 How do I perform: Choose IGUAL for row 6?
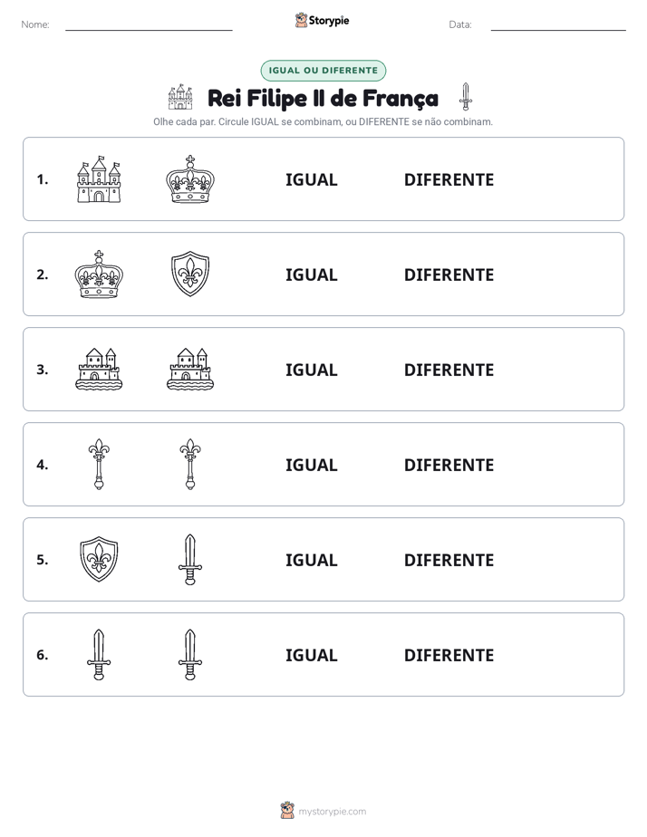311,655
